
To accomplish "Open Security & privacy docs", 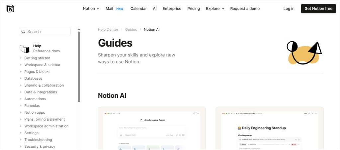I will click(x=40, y=146).
